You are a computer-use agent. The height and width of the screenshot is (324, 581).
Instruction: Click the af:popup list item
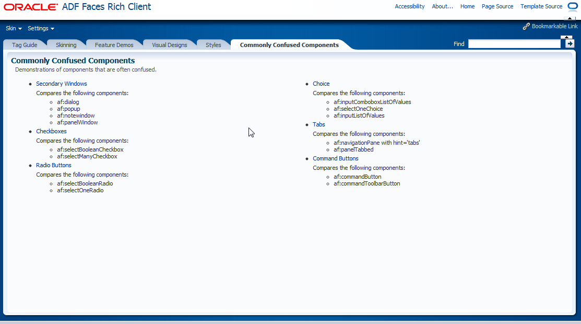(68, 109)
